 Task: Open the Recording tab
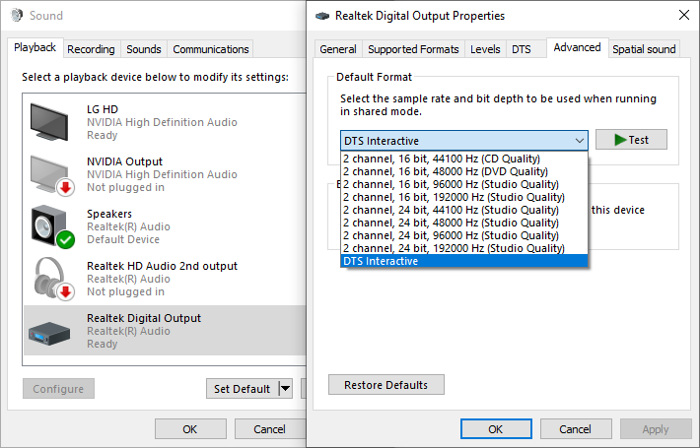pos(91,49)
